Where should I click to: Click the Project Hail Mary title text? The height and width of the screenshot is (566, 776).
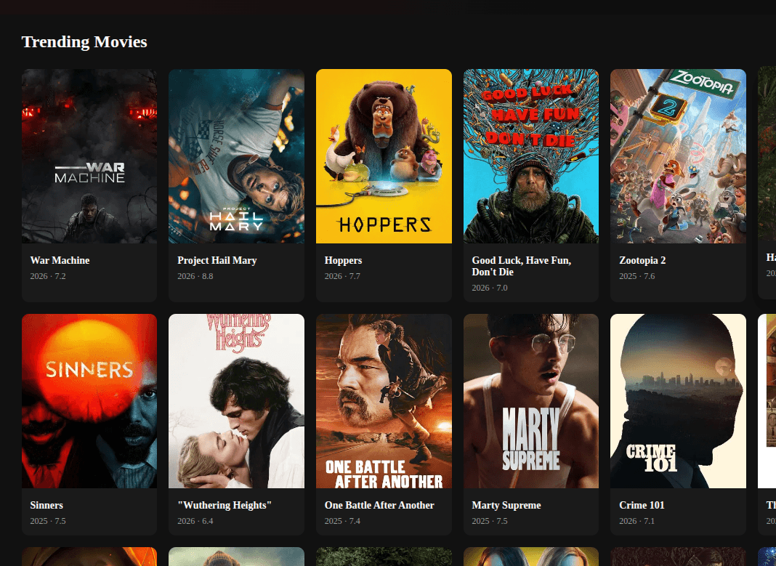(x=217, y=260)
